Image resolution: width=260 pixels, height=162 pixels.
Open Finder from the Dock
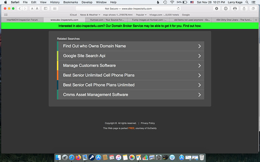tap(58, 157)
